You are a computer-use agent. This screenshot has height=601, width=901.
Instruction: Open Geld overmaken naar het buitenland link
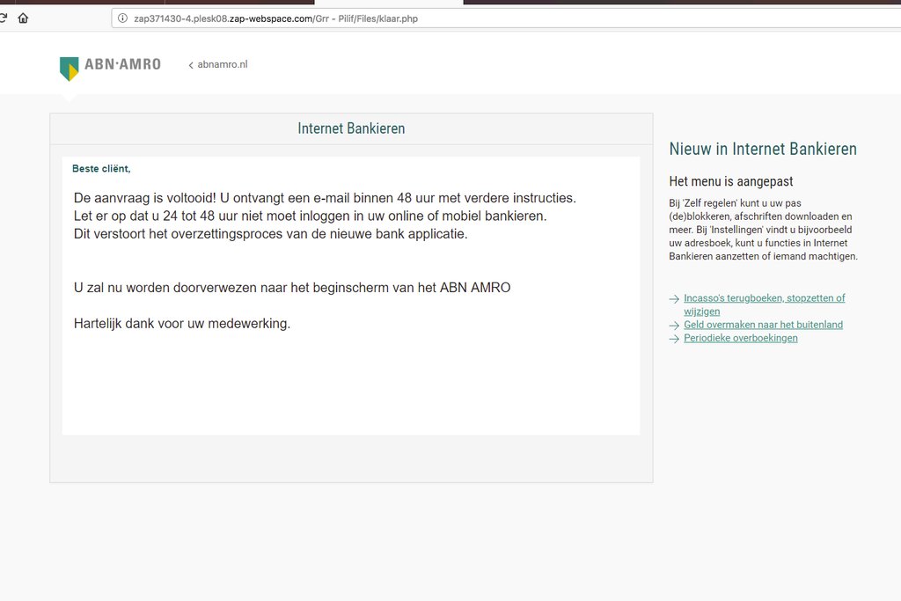[763, 325]
